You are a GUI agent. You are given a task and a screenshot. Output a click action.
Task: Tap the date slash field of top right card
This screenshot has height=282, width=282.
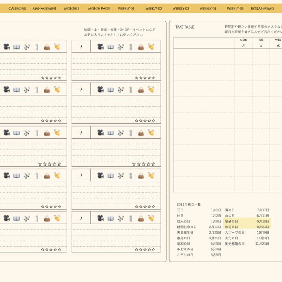coord(81,46)
